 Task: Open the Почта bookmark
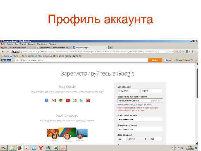(14, 56)
